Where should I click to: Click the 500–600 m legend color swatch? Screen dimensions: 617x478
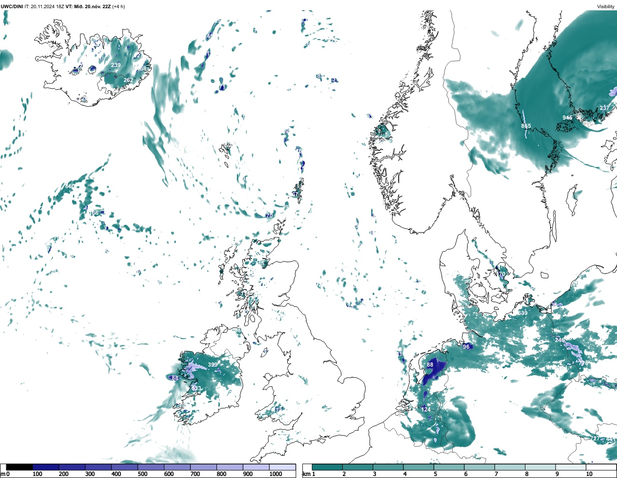[150, 467]
